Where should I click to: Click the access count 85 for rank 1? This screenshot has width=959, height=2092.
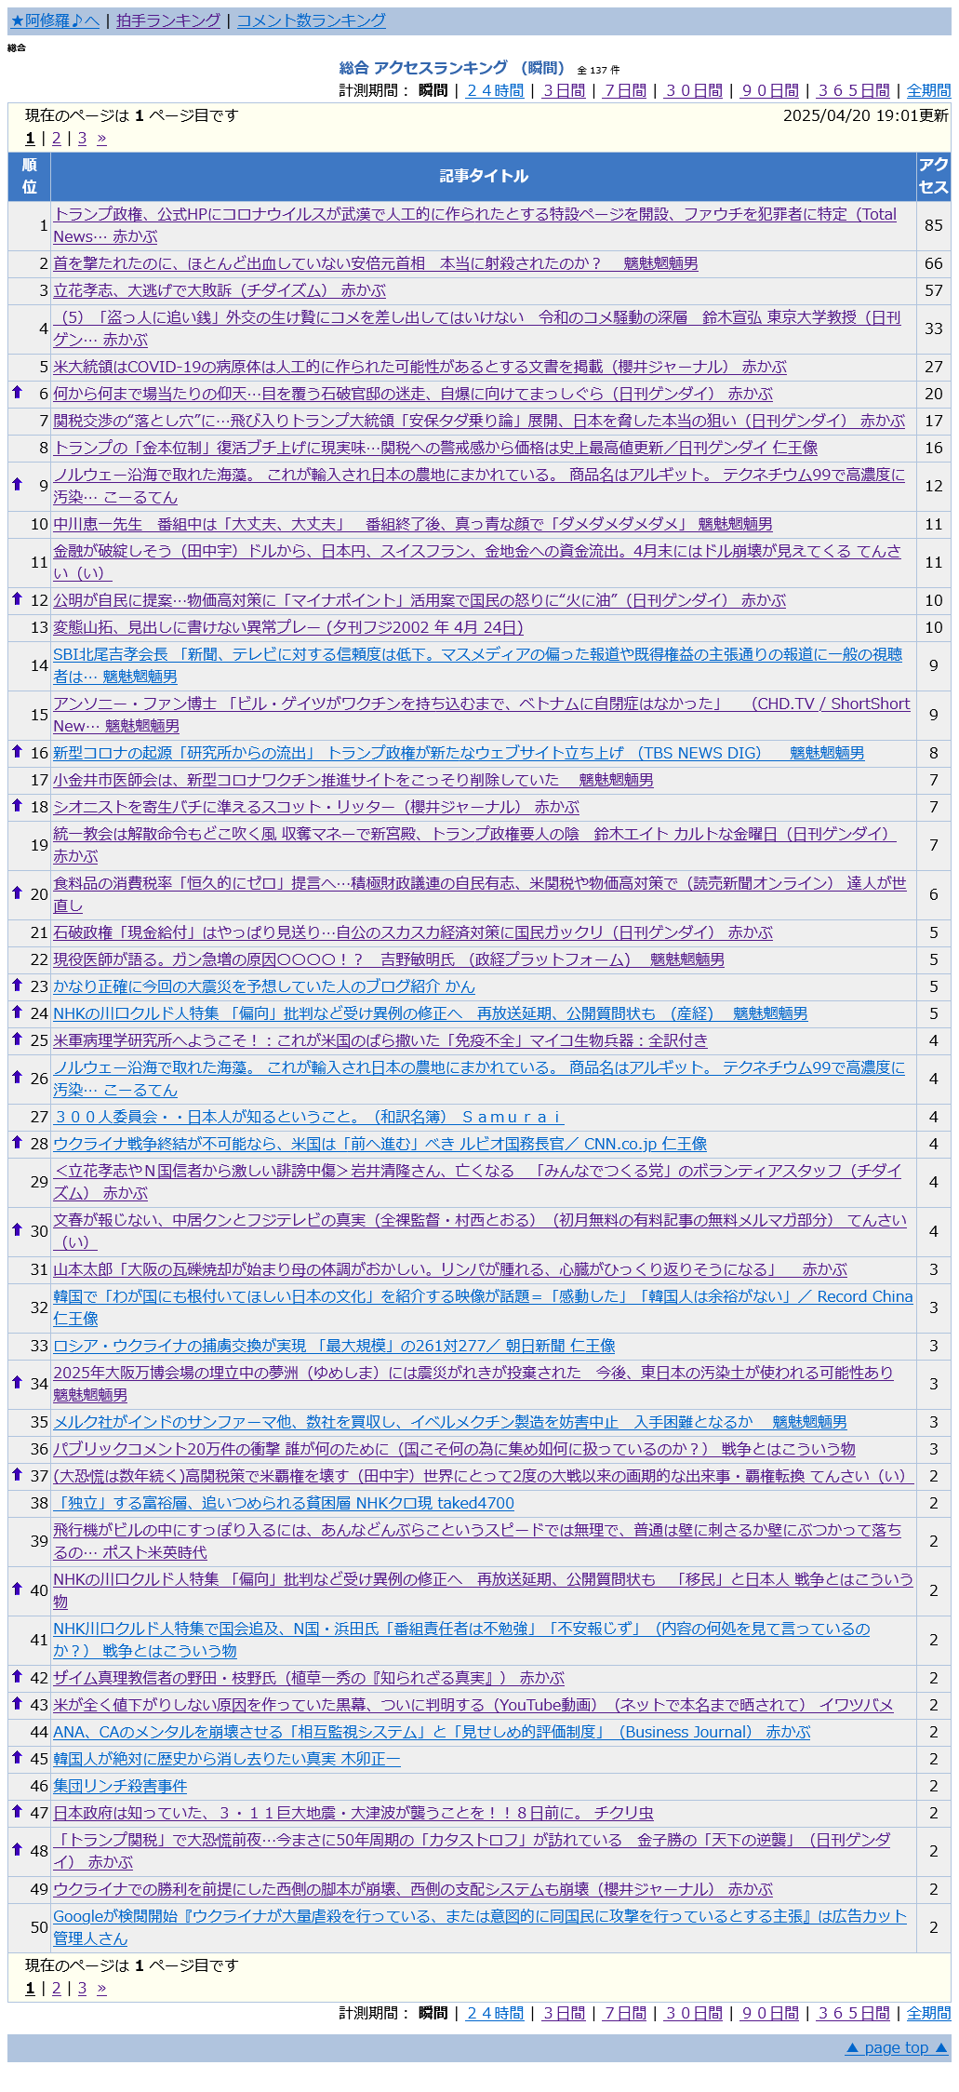pyautogui.click(x=934, y=225)
